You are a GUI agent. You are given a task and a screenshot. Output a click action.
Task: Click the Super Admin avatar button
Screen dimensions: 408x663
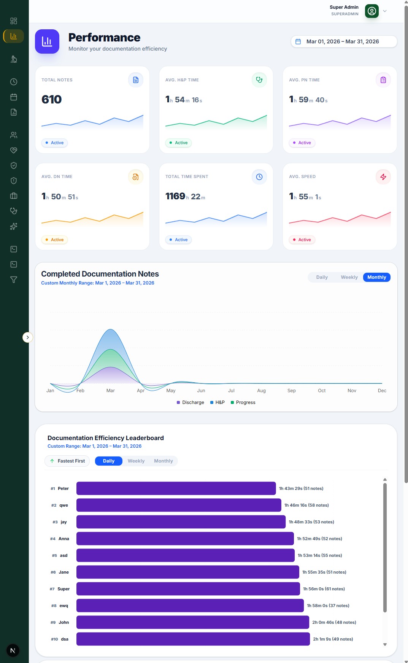coord(372,11)
